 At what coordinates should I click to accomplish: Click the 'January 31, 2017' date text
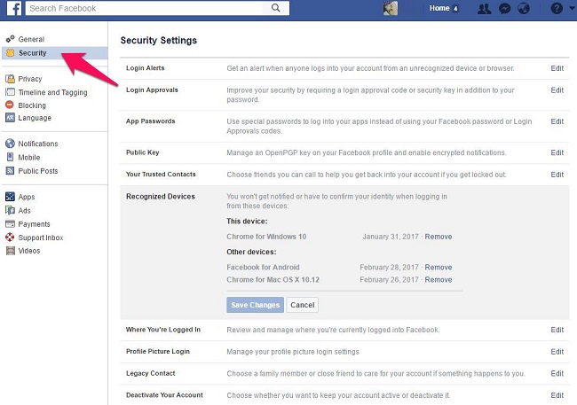(x=391, y=237)
